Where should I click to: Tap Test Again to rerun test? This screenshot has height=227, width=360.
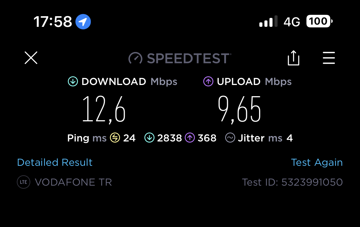point(317,162)
